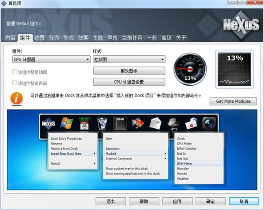Image resolution: width=264 pixels, height=210 pixels.
Task: Select Weather in the module list
Action: pyautogui.click(x=183, y=178)
